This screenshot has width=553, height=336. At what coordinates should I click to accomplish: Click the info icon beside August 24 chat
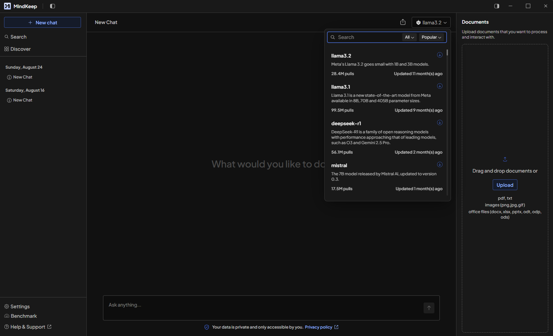(9, 77)
